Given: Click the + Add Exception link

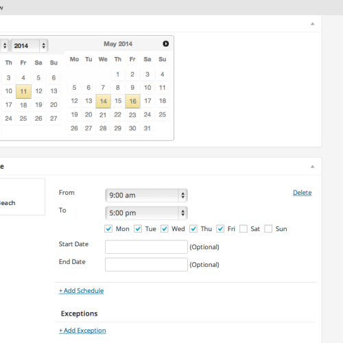Looking at the screenshot, I should tap(82, 331).
